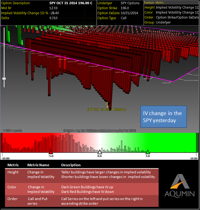
Task: Click the Option Strike value 196.0
Action: pyautogui.click(x=125, y=8)
